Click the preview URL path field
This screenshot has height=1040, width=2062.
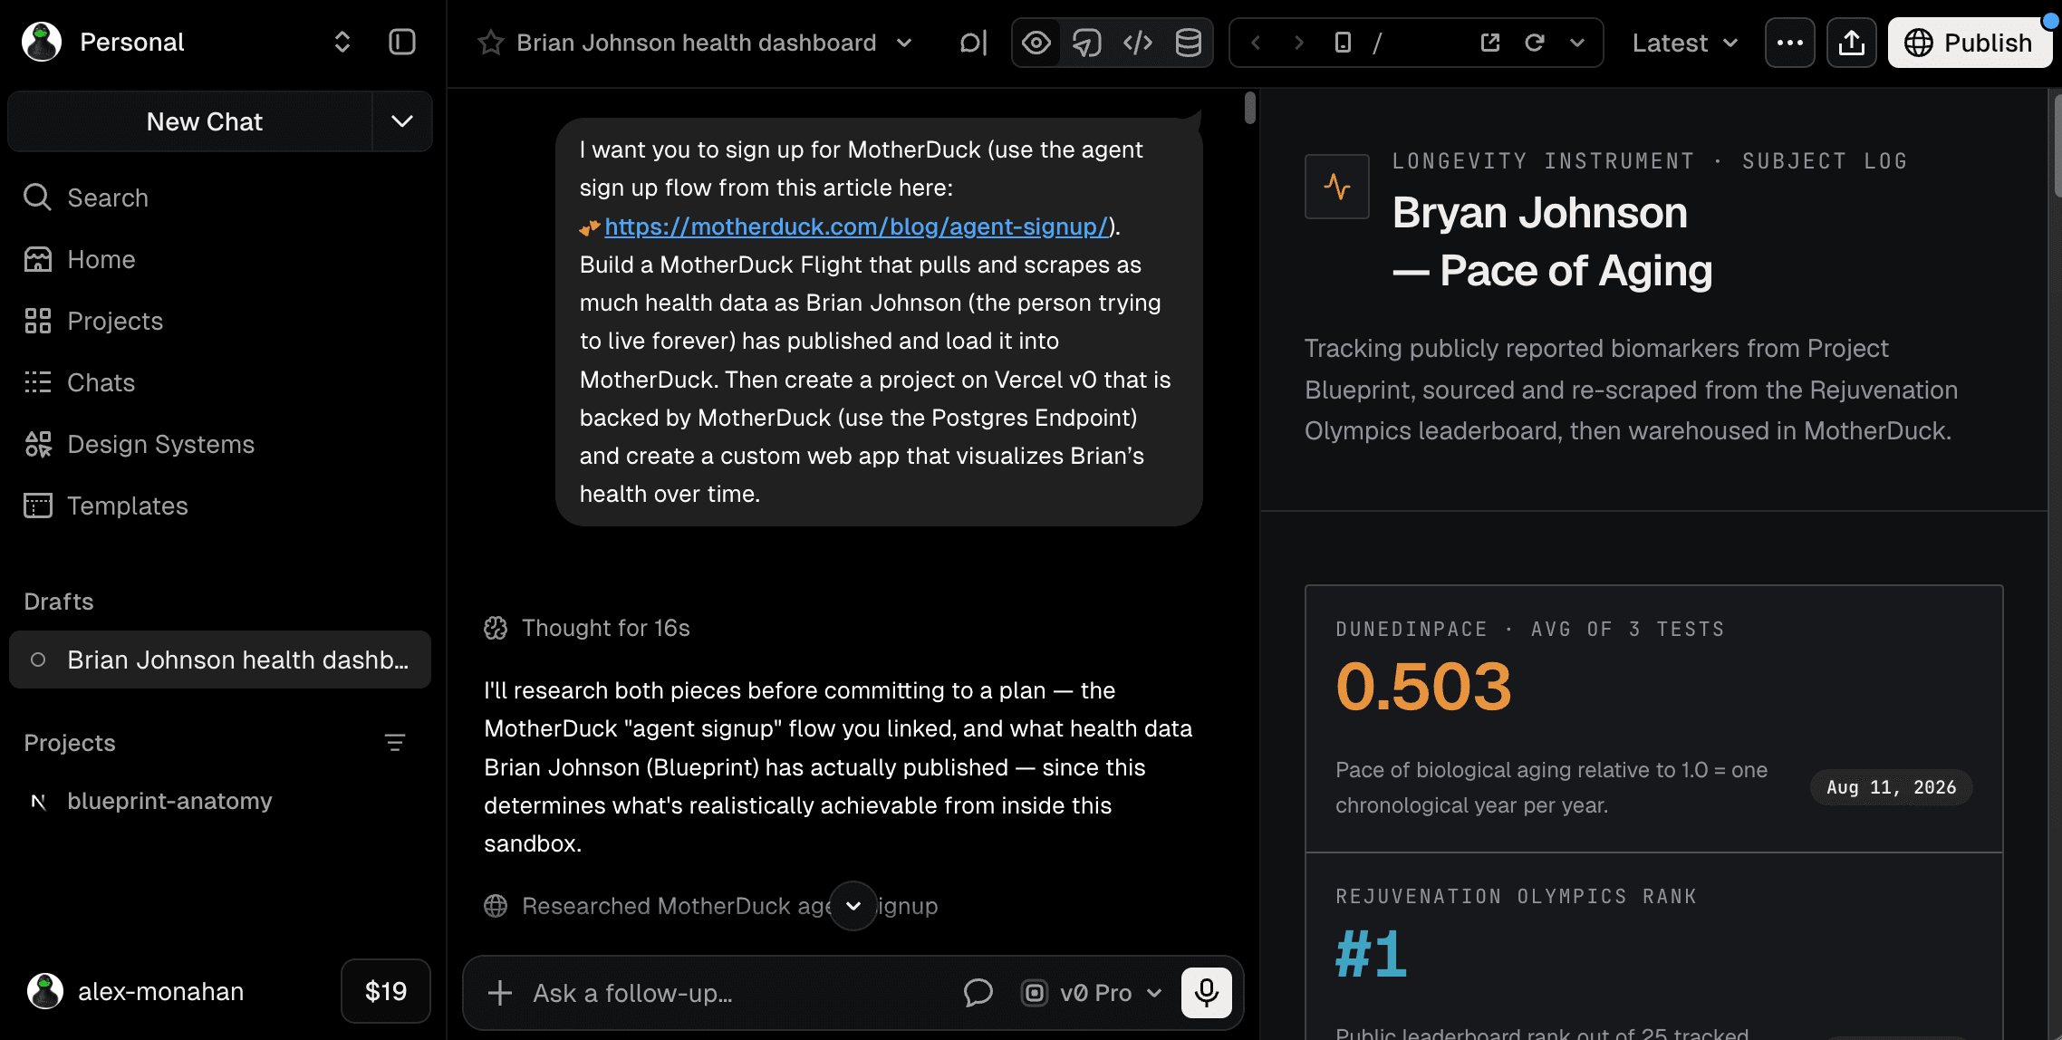pyautogui.click(x=1418, y=43)
